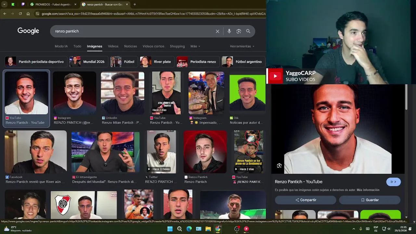Click the magnifier search submit icon
The image size is (416, 234).
248,31
